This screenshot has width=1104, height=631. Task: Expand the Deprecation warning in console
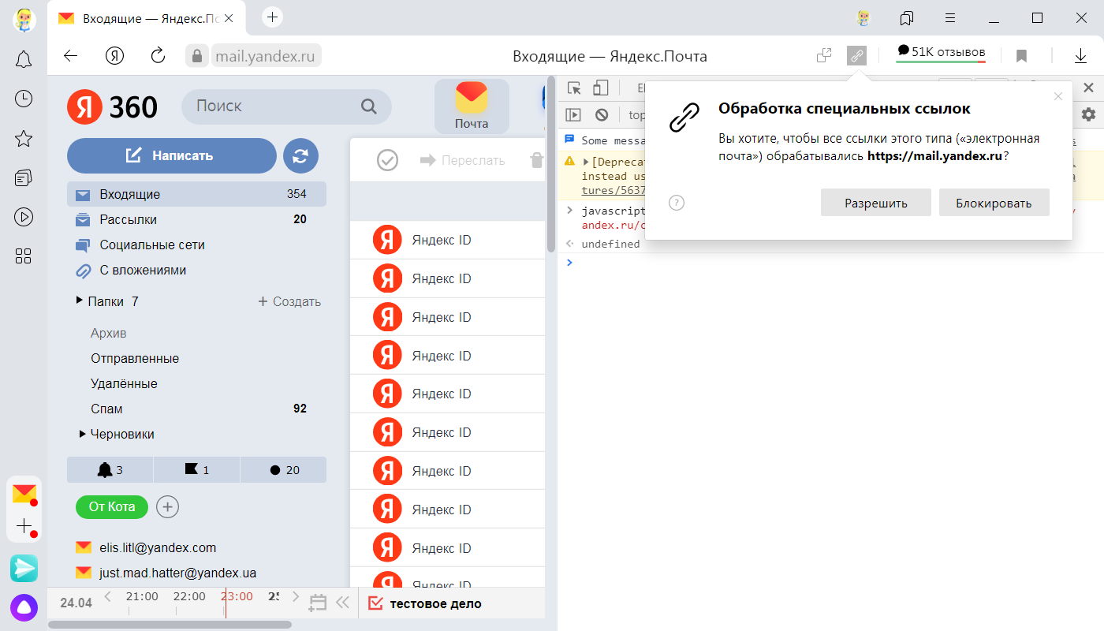click(x=586, y=162)
